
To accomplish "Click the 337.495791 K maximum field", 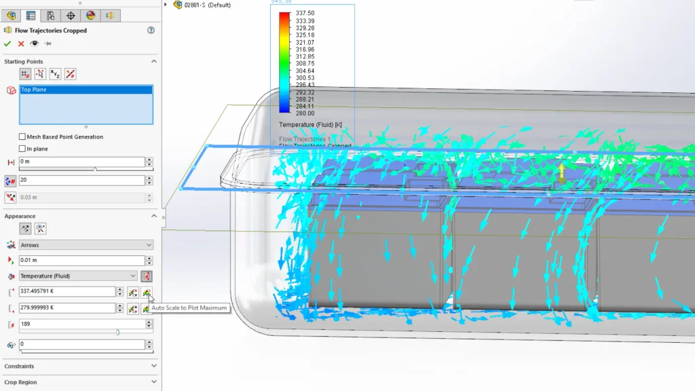I will (67, 292).
